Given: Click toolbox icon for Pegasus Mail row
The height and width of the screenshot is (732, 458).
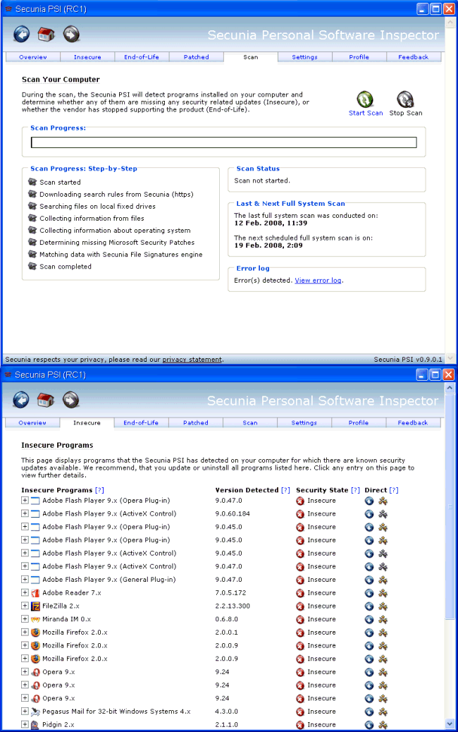Looking at the screenshot, I should click(383, 712).
